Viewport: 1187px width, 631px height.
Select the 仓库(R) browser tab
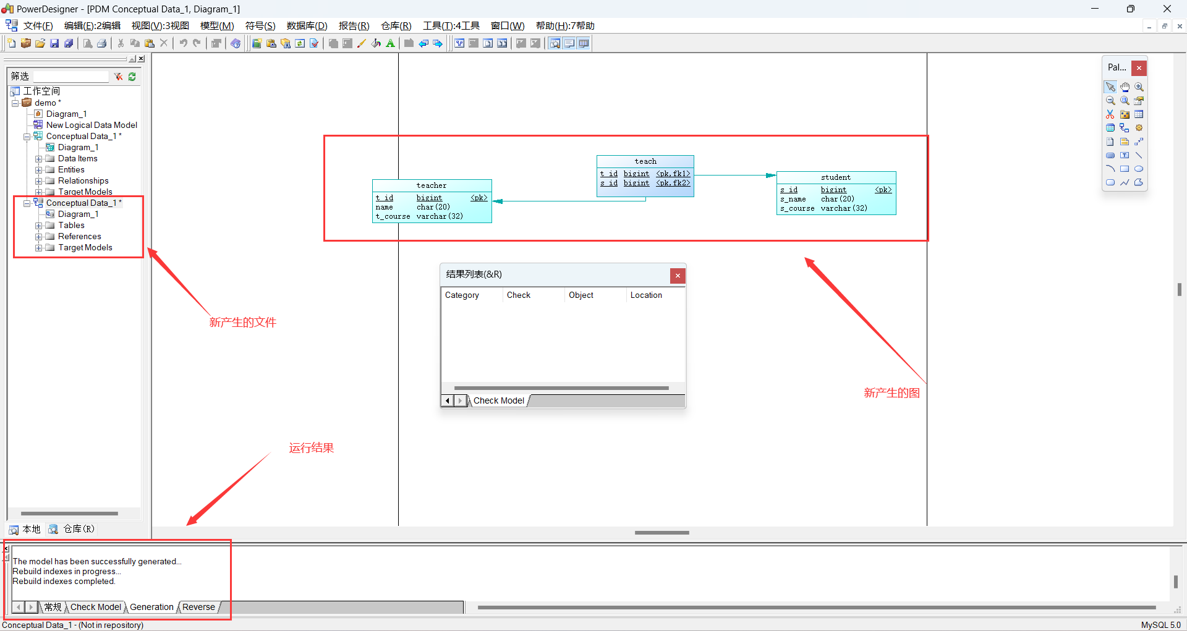click(x=72, y=529)
